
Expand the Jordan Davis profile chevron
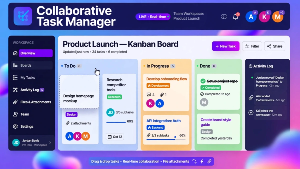point(50,143)
